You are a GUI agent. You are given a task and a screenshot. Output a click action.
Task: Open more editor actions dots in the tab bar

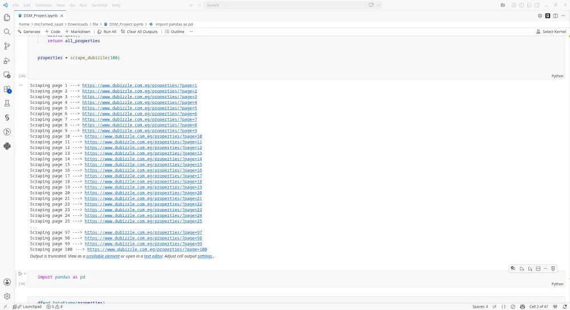click(563, 15)
